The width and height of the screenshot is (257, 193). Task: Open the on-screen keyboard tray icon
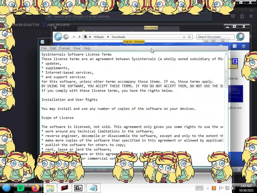[199, 188]
